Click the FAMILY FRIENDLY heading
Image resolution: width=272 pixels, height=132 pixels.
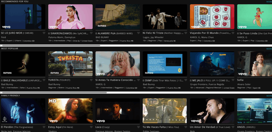click(10, 95)
